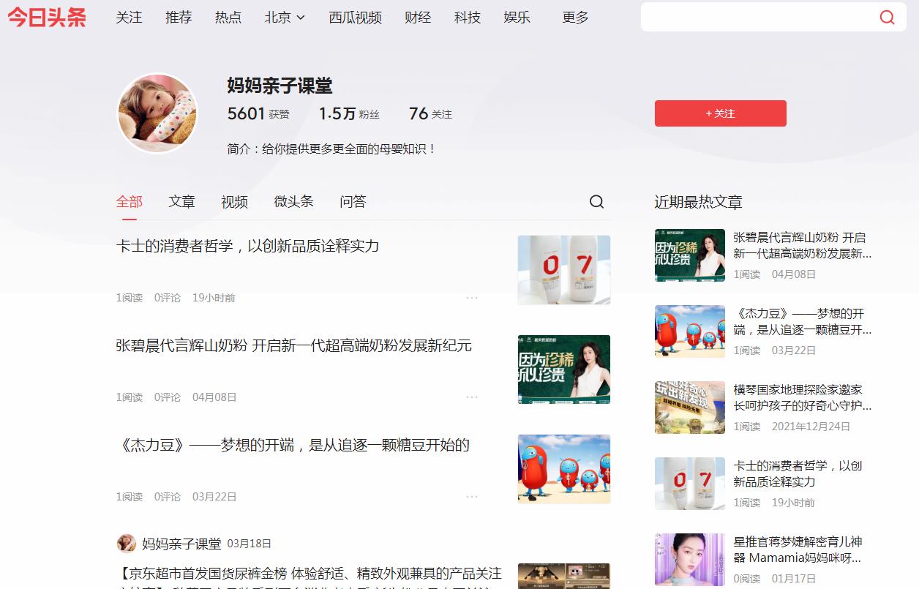Click sidebar thumbnail for 卡士 article
The height and width of the screenshot is (589, 919).
coord(689,484)
